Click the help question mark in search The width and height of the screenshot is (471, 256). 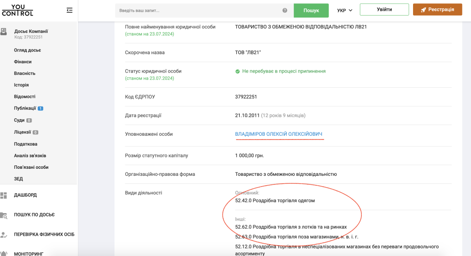tap(284, 10)
